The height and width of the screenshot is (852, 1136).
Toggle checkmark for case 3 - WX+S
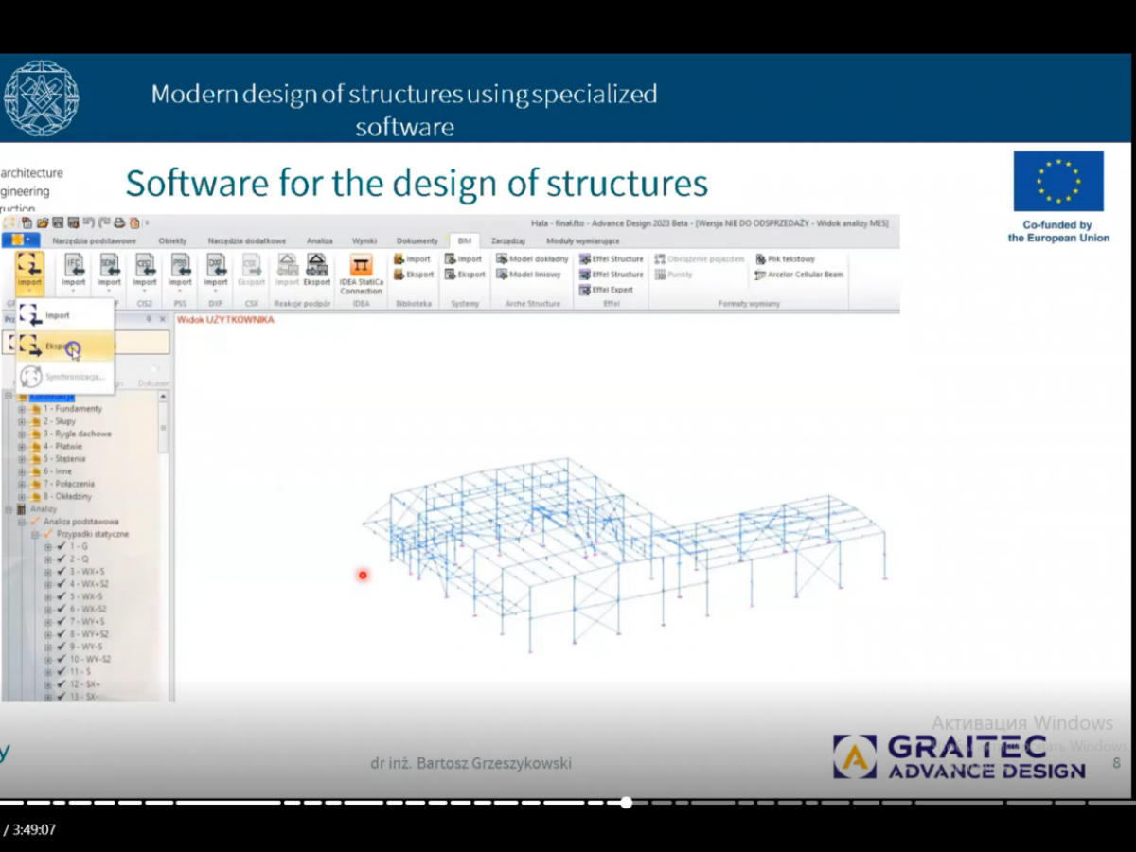pyautogui.click(x=61, y=572)
